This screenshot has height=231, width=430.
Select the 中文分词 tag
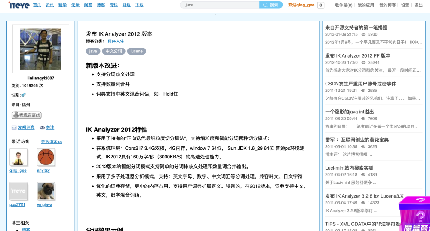pyautogui.click(x=114, y=51)
